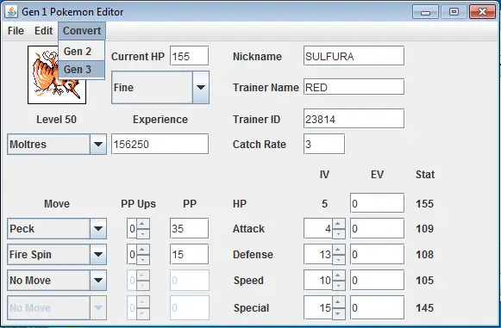501x328 pixels.
Task: Increase PP Ups for Peck
Action: pos(143,224)
